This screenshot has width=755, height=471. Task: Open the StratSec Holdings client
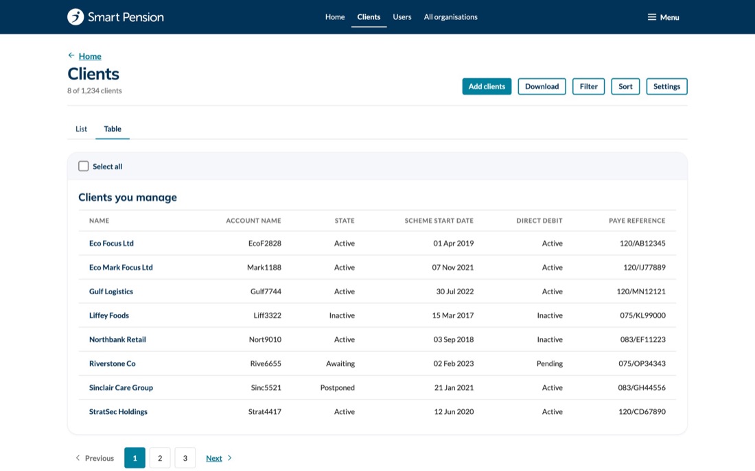click(118, 412)
